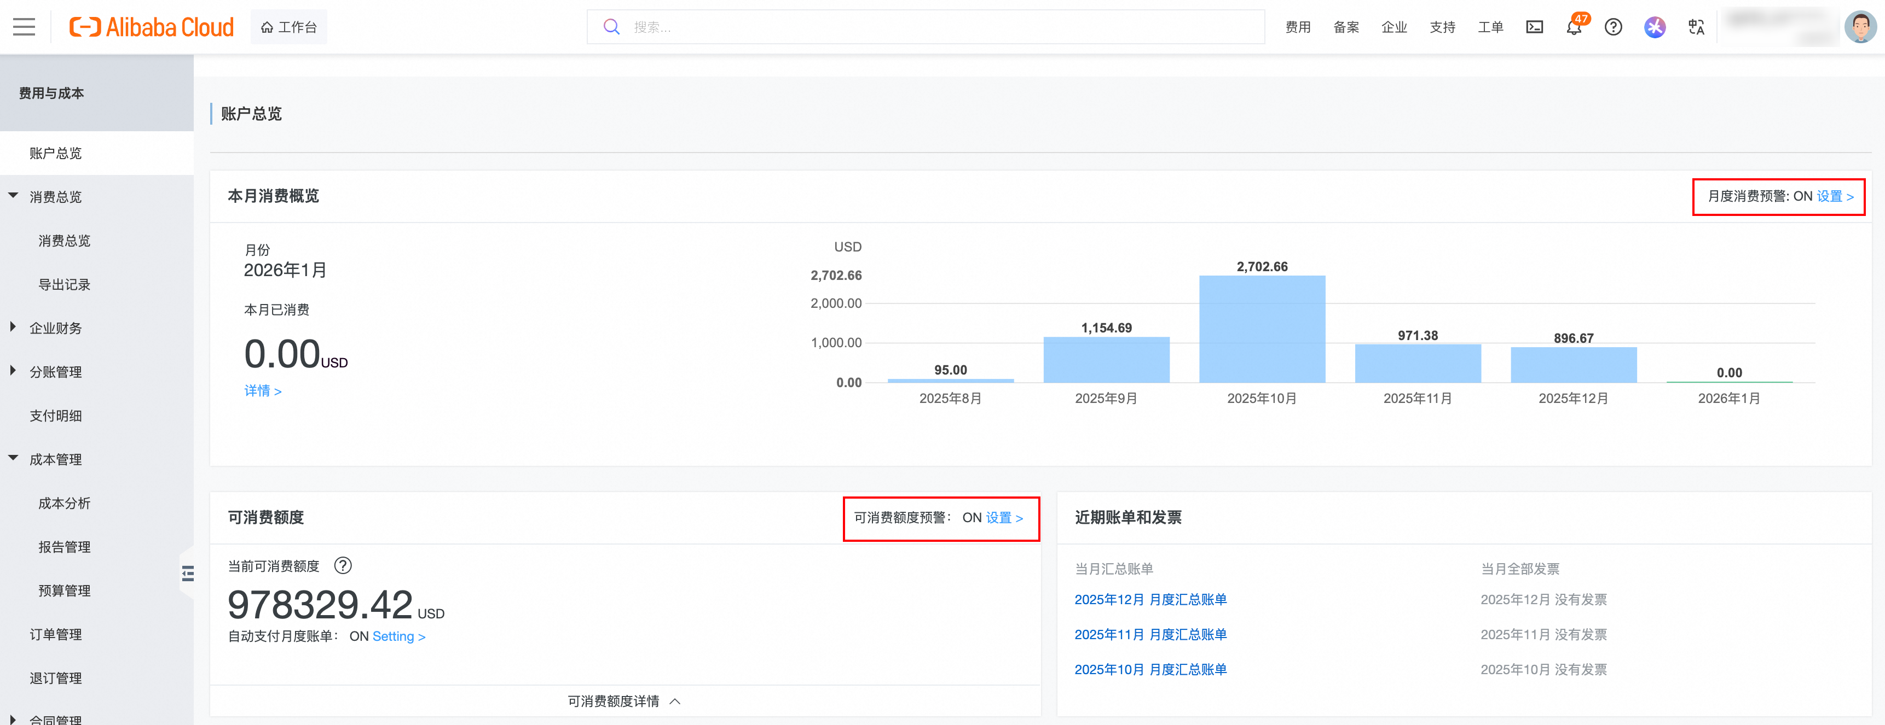Select 成本分析 in sidebar

pyautogui.click(x=65, y=504)
